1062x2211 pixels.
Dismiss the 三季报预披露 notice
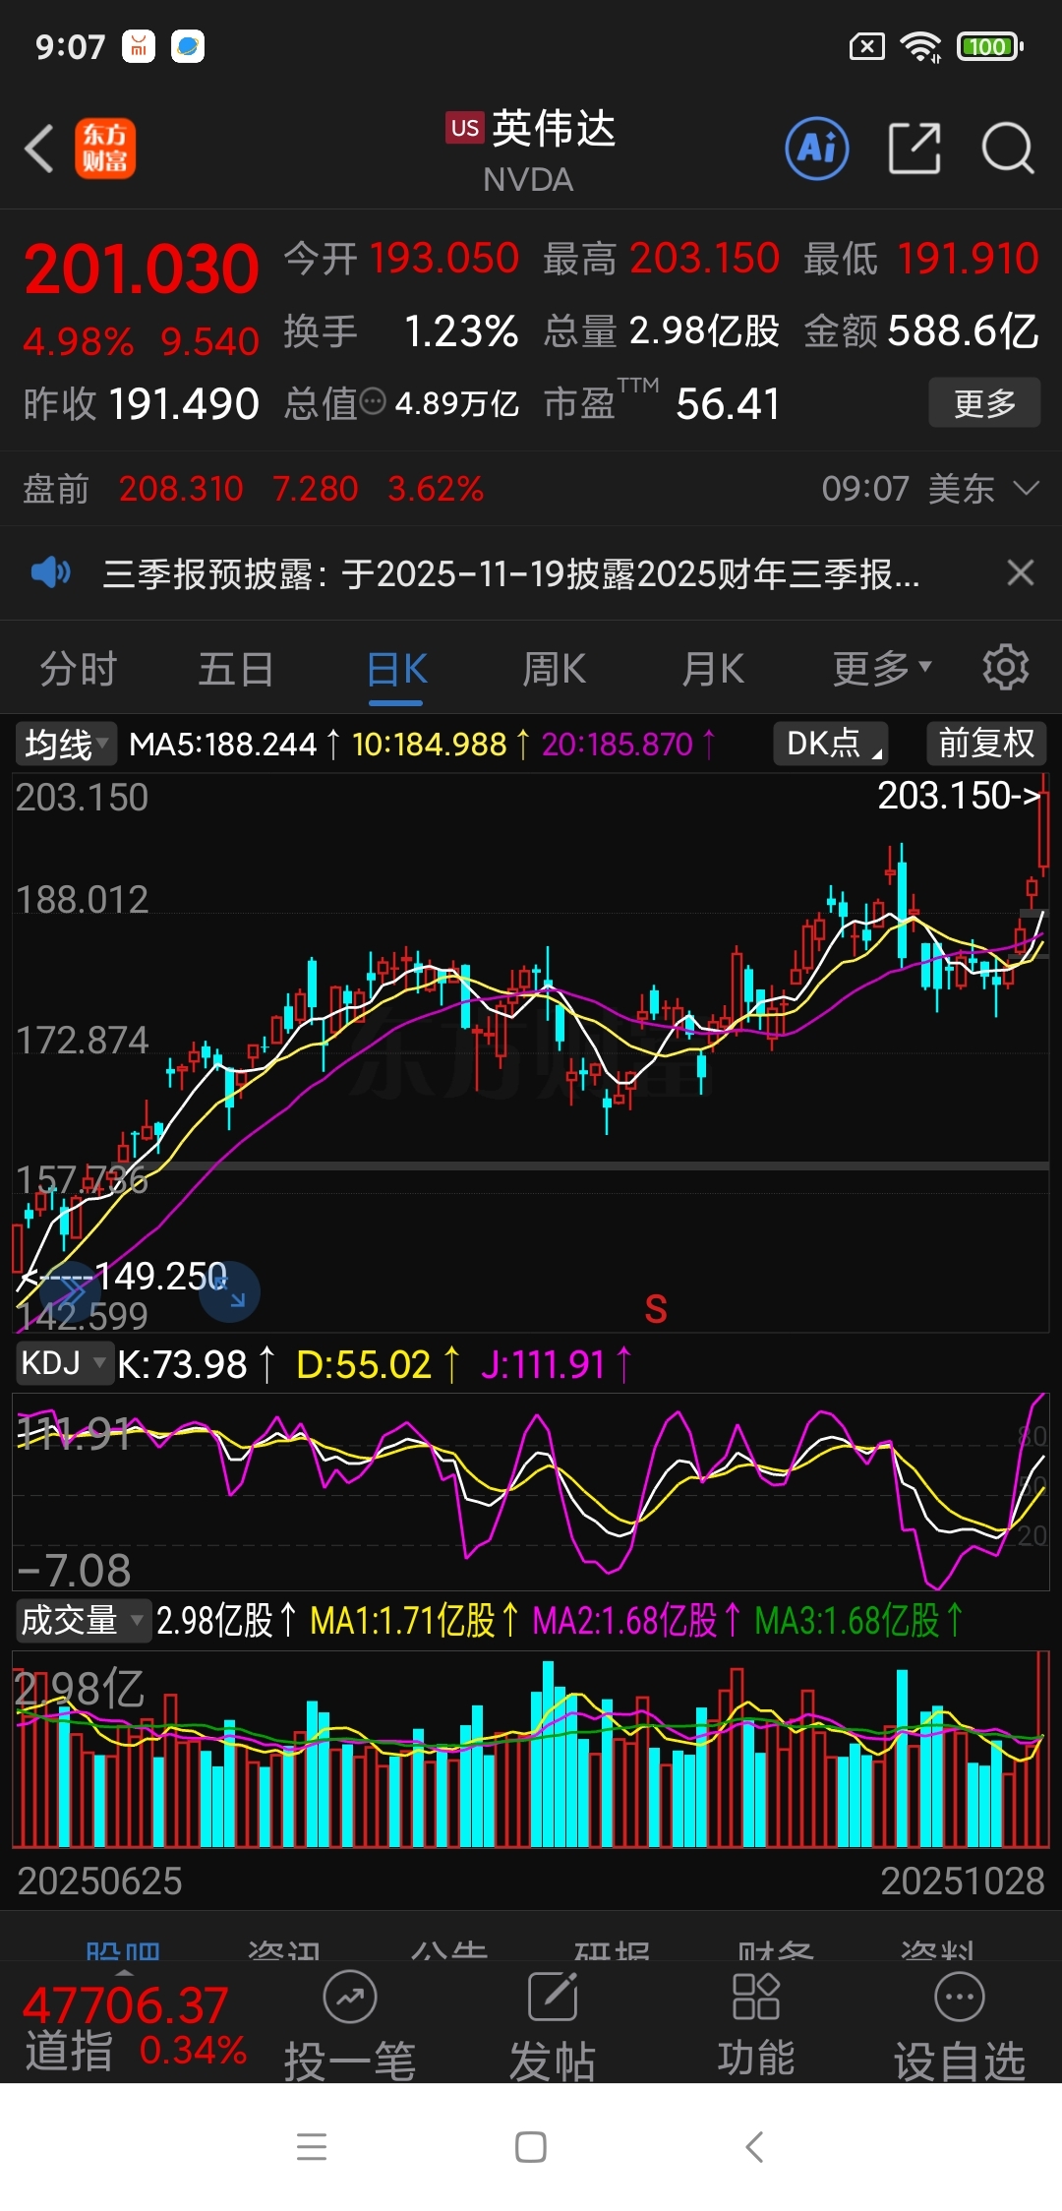pyautogui.click(x=1021, y=572)
